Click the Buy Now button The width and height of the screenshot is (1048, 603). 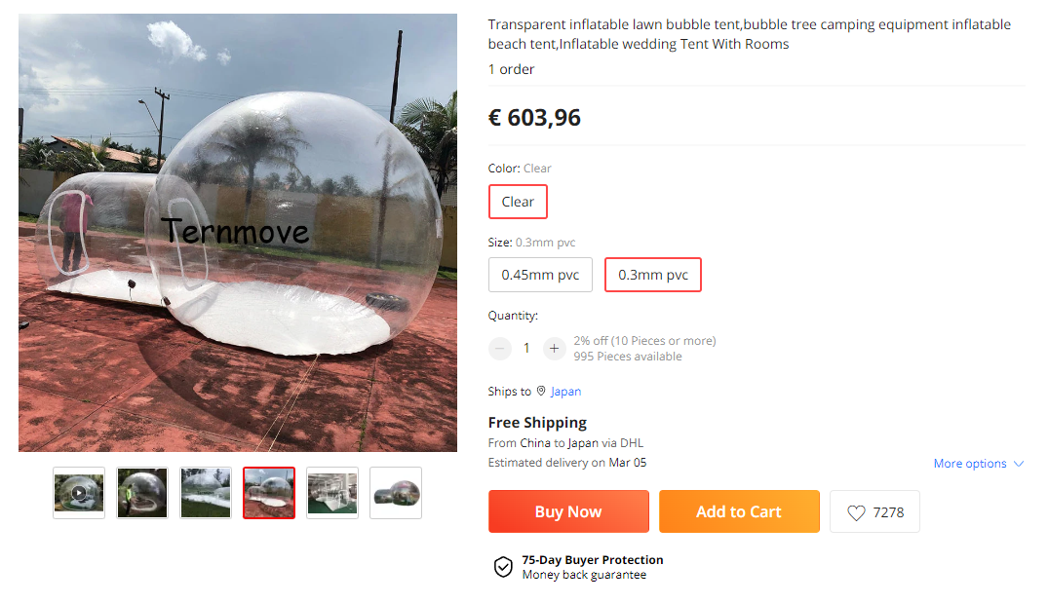(568, 511)
